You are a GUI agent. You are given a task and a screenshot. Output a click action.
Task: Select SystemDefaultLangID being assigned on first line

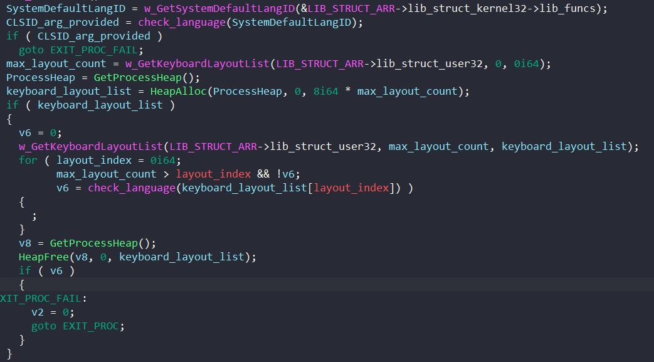coord(65,8)
